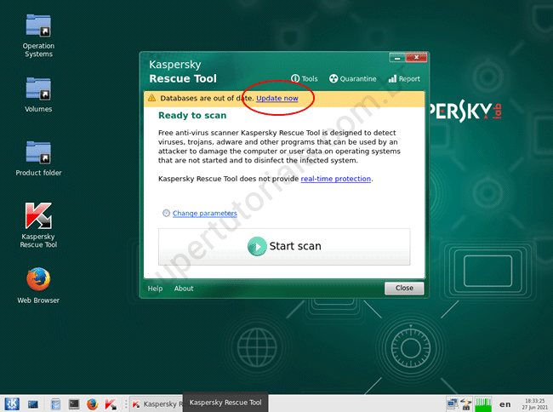Open Change parameters settings
This screenshot has height=412, width=553.
pyautogui.click(x=204, y=214)
